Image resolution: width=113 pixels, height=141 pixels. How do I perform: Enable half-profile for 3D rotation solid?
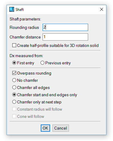(14, 45)
